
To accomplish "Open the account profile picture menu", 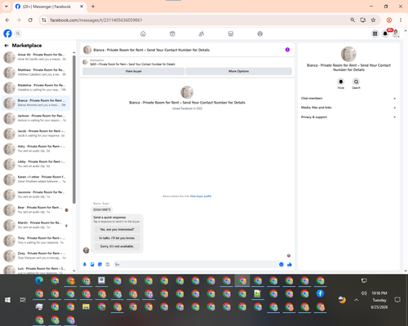I will pos(396,33).
